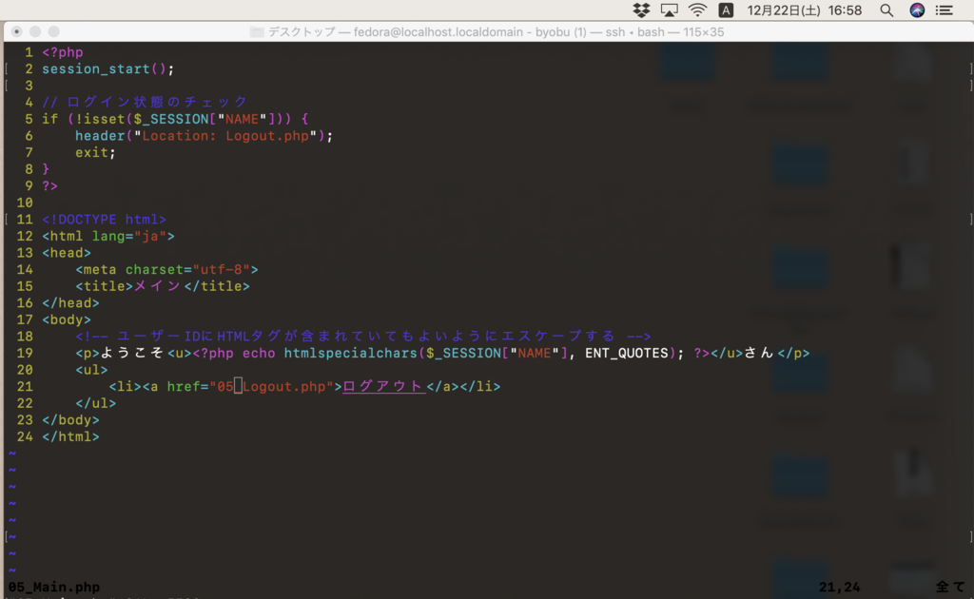
Task: Click the '21,24' cursor position indicator
Action: [839, 587]
